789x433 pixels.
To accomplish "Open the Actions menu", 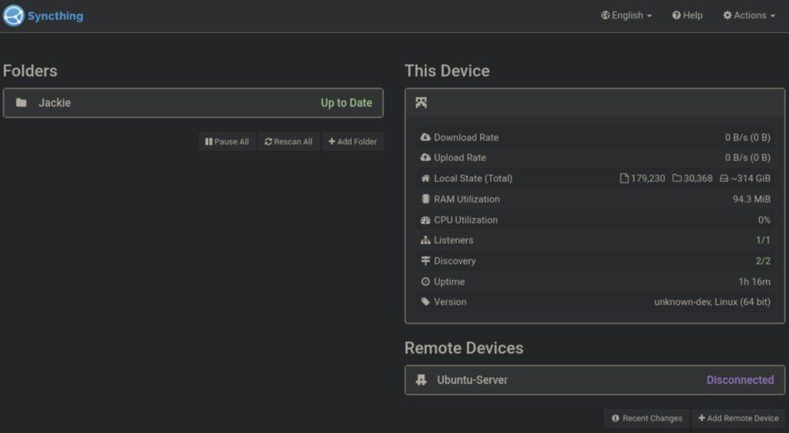I will (749, 15).
